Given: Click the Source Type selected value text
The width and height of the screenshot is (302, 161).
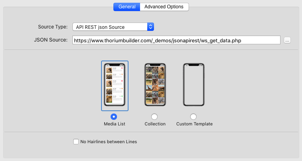Looking at the screenshot, I should (x=100, y=27).
